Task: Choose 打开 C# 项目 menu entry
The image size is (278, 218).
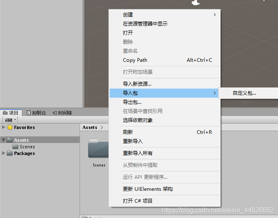Action: coord(165,201)
